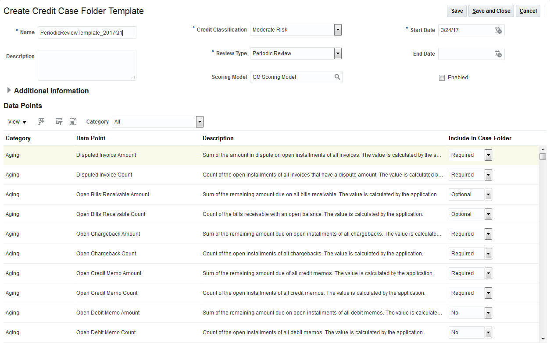Open the End Date calendar picker
The height and width of the screenshot is (343, 550).
(498, 54)
